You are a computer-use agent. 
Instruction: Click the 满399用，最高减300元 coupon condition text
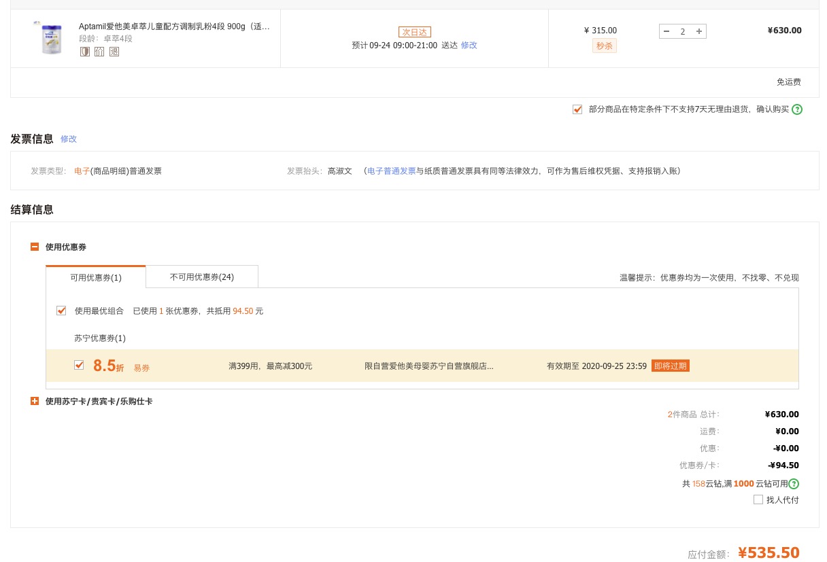coord(271,366)
